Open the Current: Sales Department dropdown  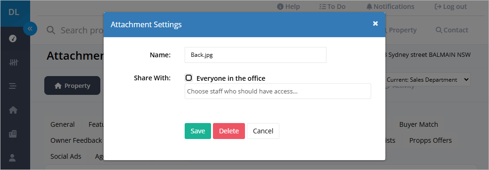tap(428, 79)
